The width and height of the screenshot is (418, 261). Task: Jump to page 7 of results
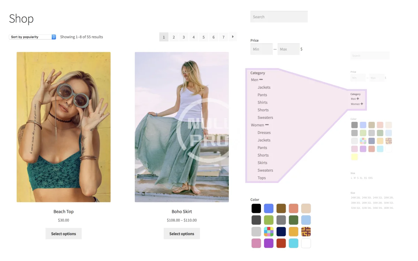[223, 37]
